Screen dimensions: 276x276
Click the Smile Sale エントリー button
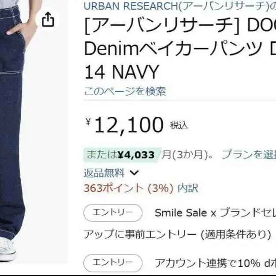113,213
